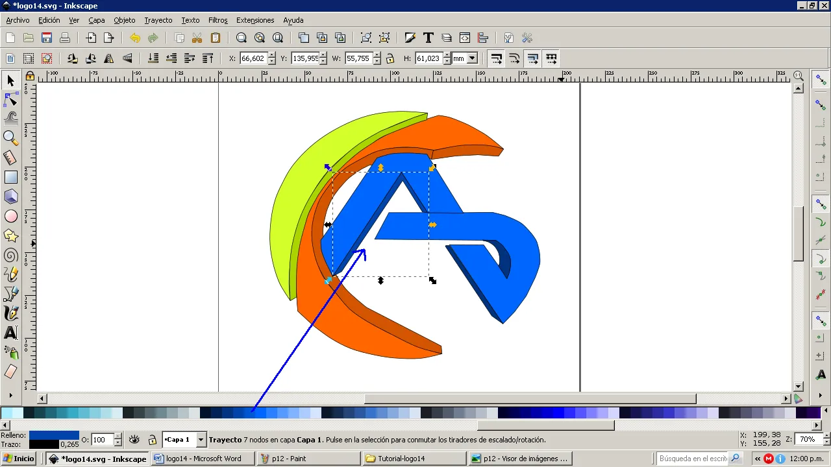Open Text and Font dialog icon
This screenshot has height=467, width=831.
click(428, 38)
